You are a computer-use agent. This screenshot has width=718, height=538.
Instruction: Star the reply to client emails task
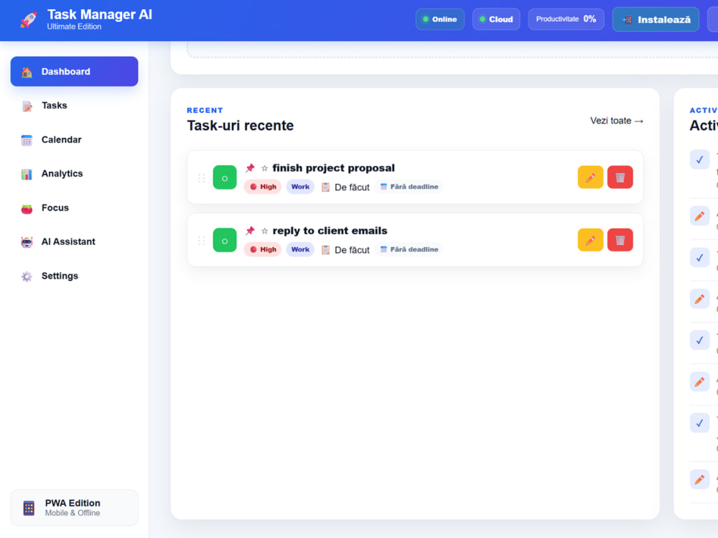[x=264, y=231]
